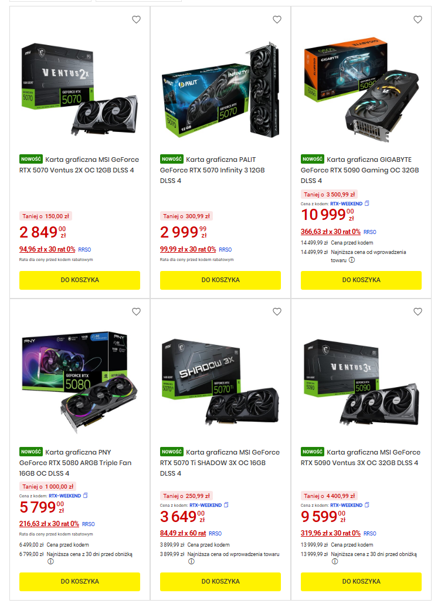Viewport: 441px width, 610px height.
Task: Open RRSO details for MSI RTX 5070 Ti SHADOW
Action: 215,534
